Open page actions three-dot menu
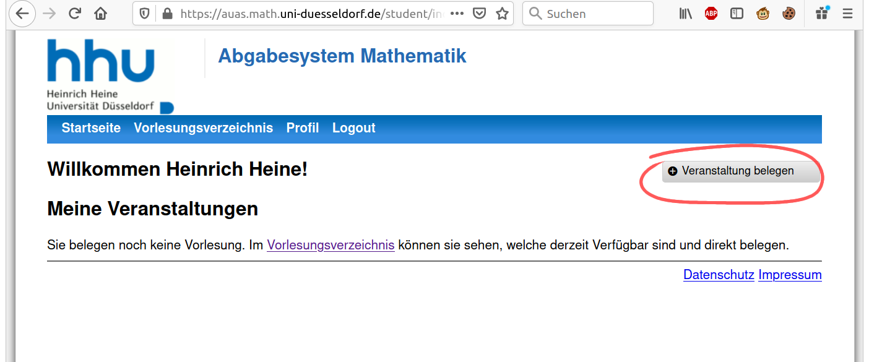The image size is (869, 362). click(457, 14)
